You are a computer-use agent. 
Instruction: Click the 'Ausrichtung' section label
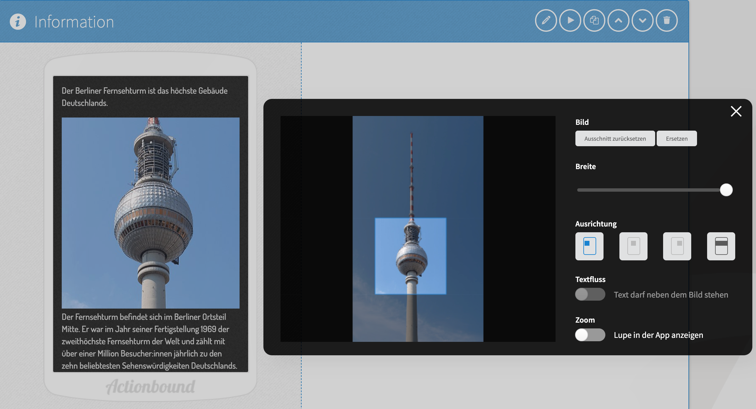tap(596, 224)
